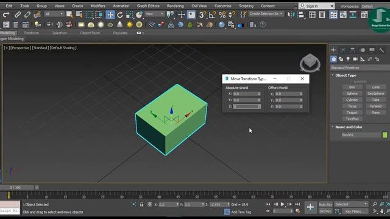The image size is (390, 219).
Task: Click the sun light icon in second toolbar
Action: pyautogui.click(x=130, y=24)
